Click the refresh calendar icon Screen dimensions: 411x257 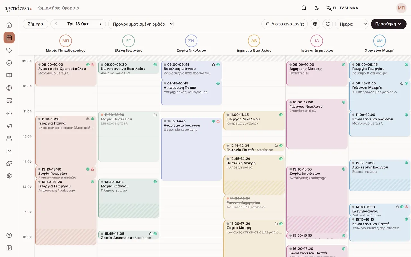[328, 24]
